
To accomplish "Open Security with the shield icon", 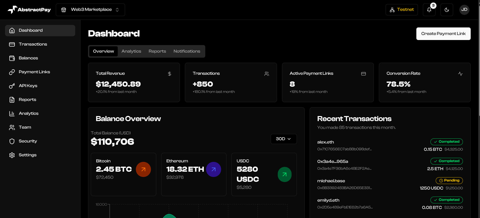I will (x=12, y=141).
